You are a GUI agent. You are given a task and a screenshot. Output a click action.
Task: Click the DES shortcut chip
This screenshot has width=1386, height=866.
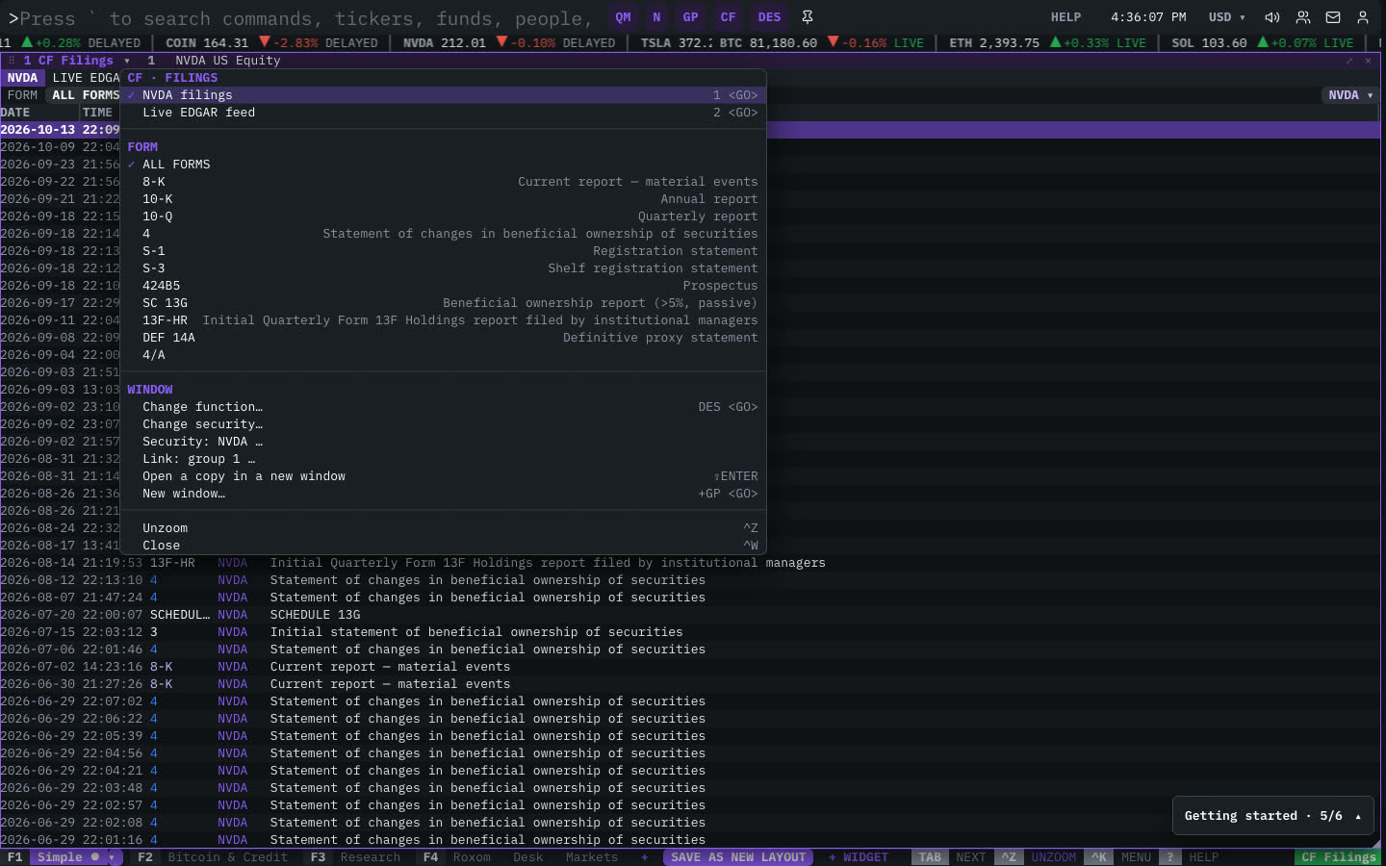click(769, 17)
